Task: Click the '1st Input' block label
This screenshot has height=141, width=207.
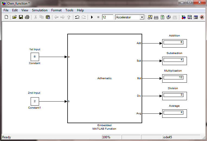Action: tap(35, 49)
